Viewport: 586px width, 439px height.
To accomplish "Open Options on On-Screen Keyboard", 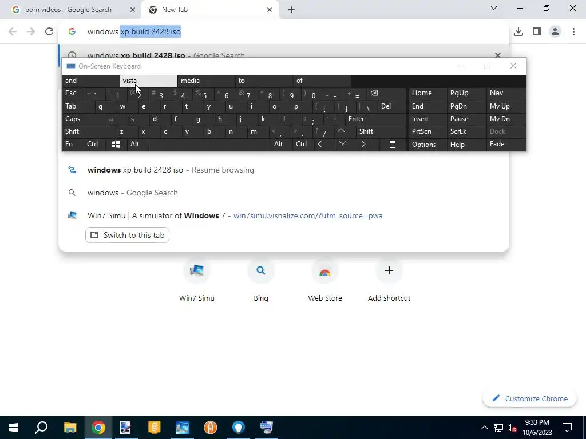I will click(x=427, y=145).
